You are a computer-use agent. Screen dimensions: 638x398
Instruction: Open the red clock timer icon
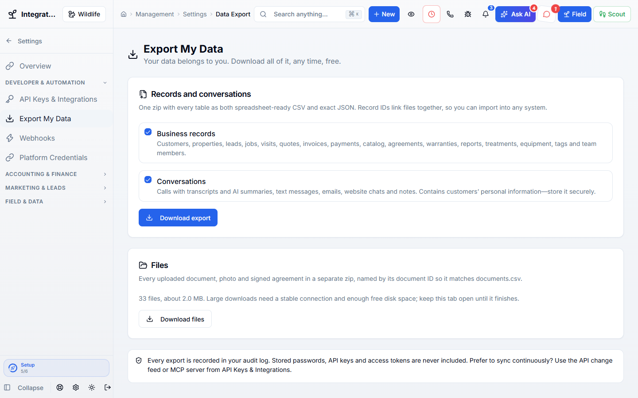coord(432,14)
